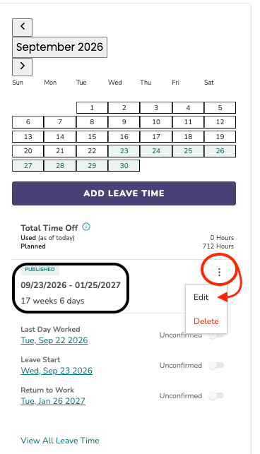
Task: Choose Edit from the leave menu
Action: click(x=201, y=297)
